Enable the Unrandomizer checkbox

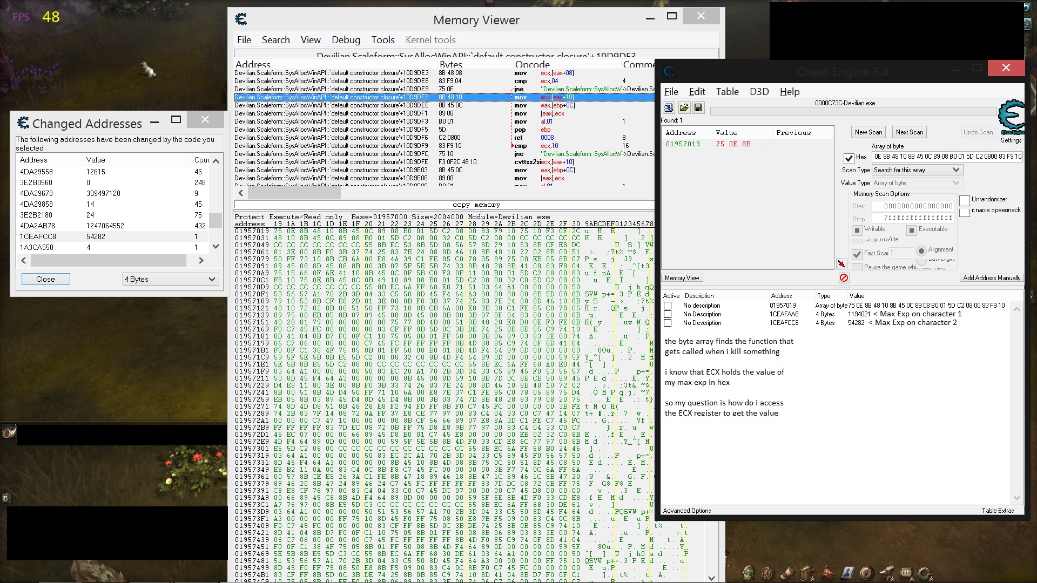tap(965, 200)
